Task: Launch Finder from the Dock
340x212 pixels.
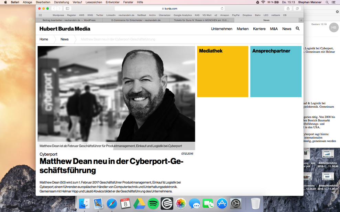Action: tap(84, 203)
